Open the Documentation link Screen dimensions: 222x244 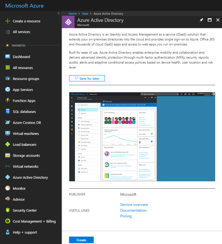[133, 211]
